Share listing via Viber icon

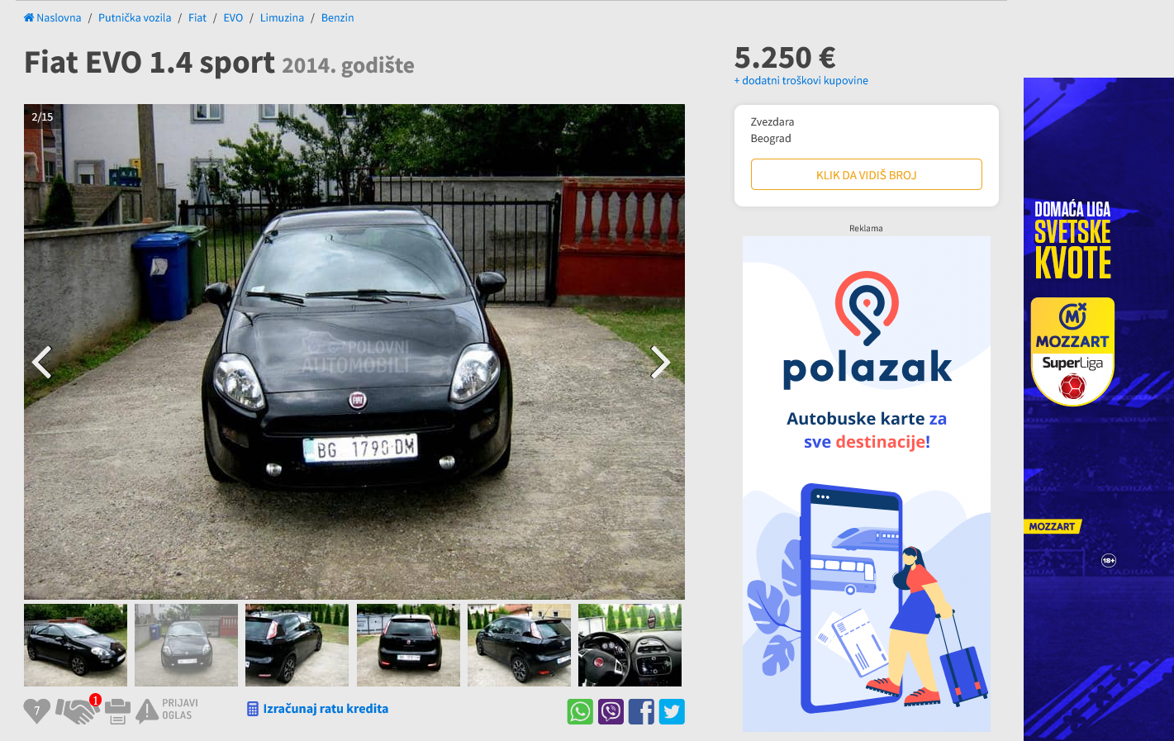611,711
